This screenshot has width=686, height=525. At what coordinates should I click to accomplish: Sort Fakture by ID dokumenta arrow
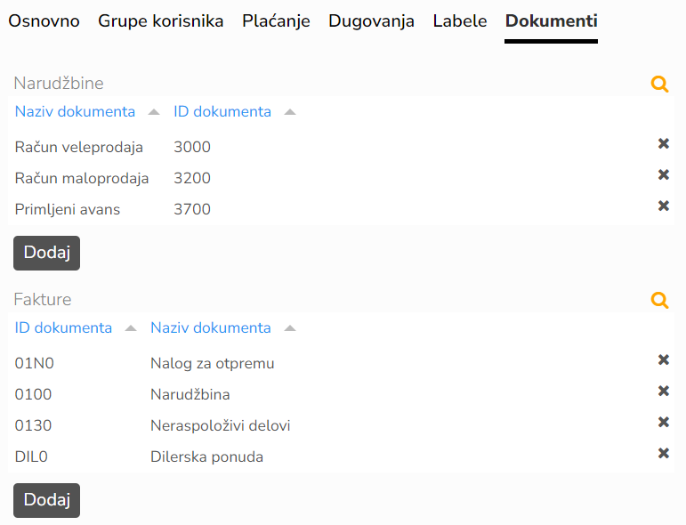(131, 328)
